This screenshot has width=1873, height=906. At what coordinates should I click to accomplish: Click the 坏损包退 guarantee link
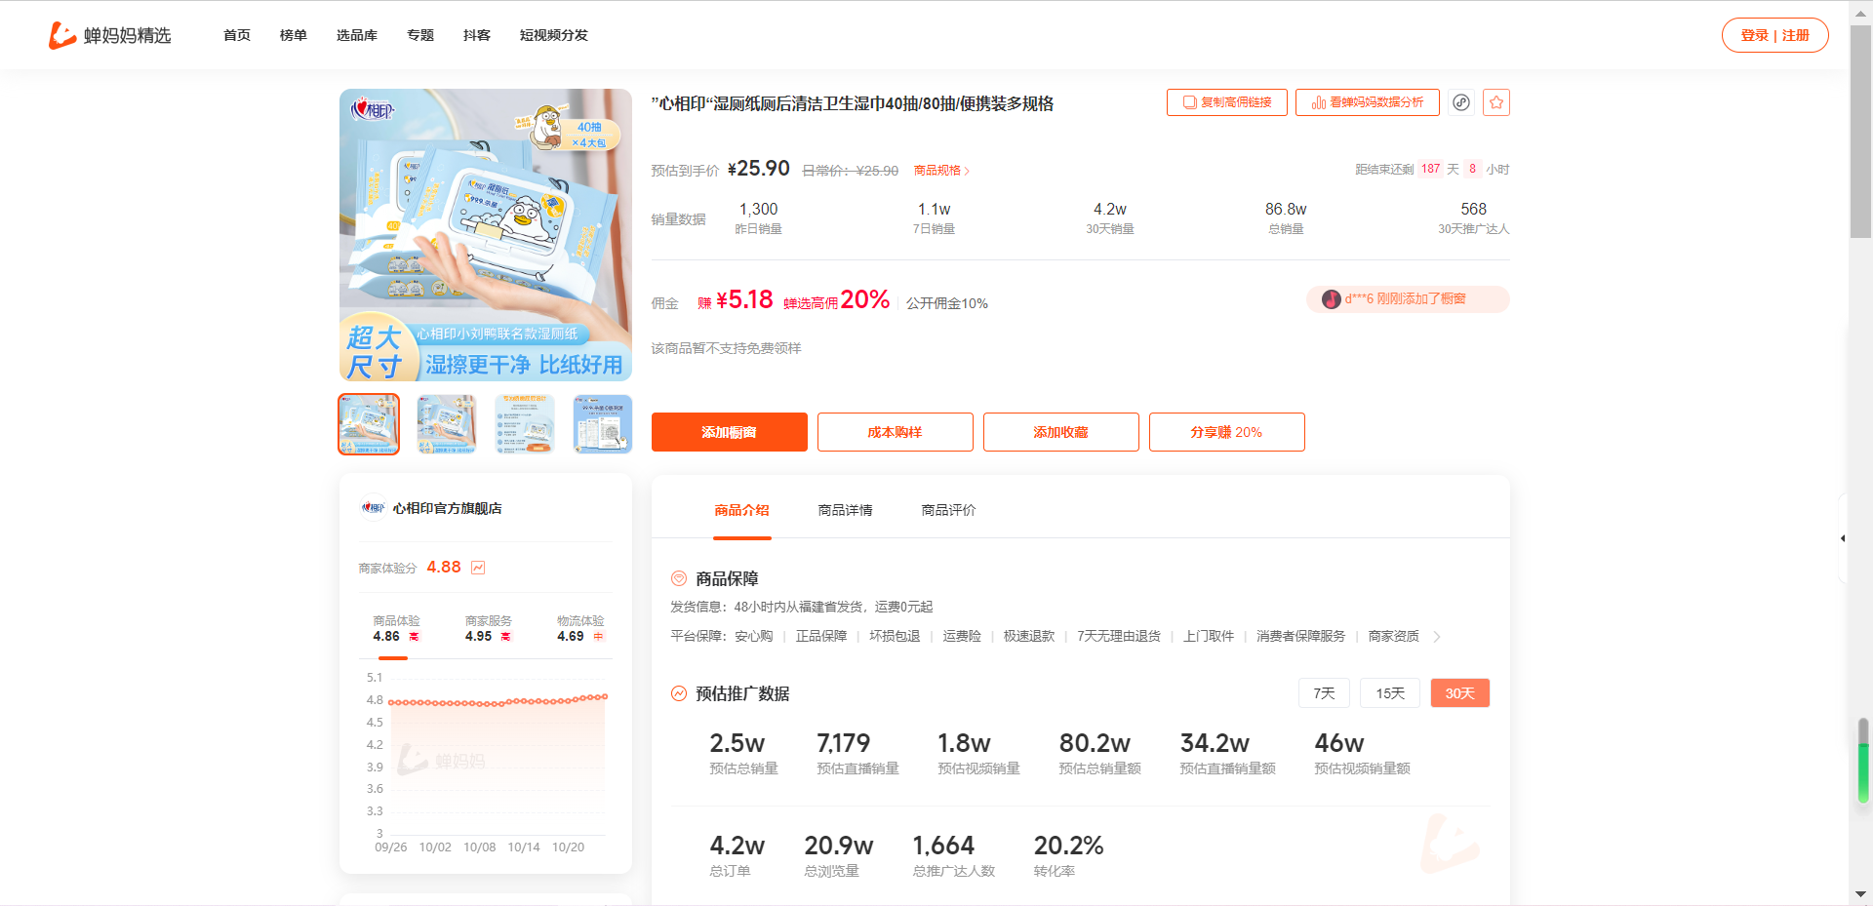pos(895,636)
